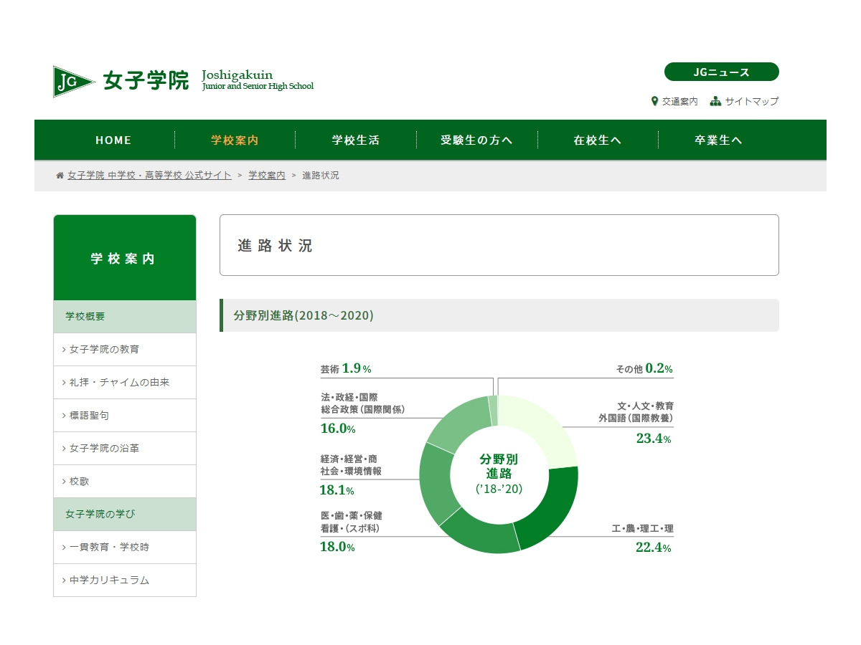Click the home icon in breadcrumb
Image resolution: width=861 pixels, height=645 pixels.
point(60,176)
